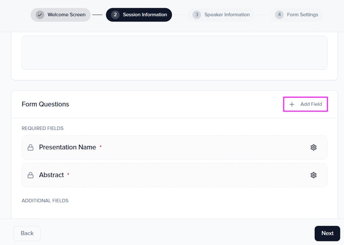The height and width of the screenshot is (245, 344).
Task: Click the checkmark icon on Welcome Screen step
Action: tap(40, 15)
